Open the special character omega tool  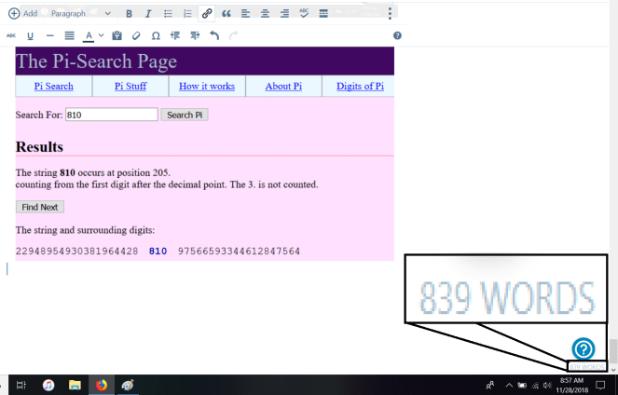coord(156,35)
